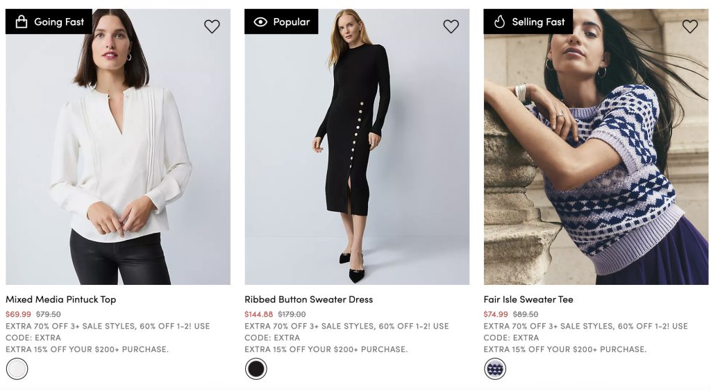
Task: Select the white color swatch
Action: tap(17, 369)
